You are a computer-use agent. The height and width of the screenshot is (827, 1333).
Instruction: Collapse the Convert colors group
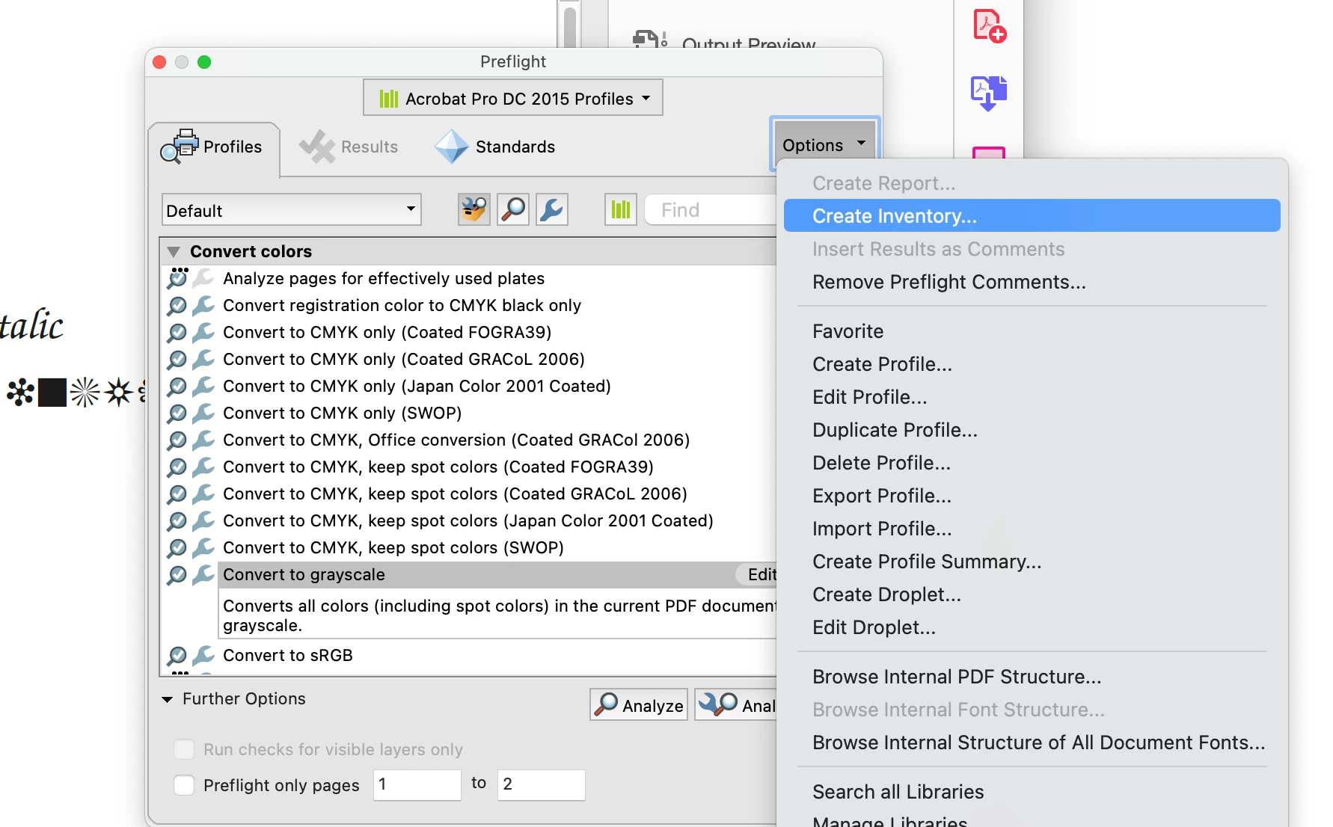(x=174, y=252)
